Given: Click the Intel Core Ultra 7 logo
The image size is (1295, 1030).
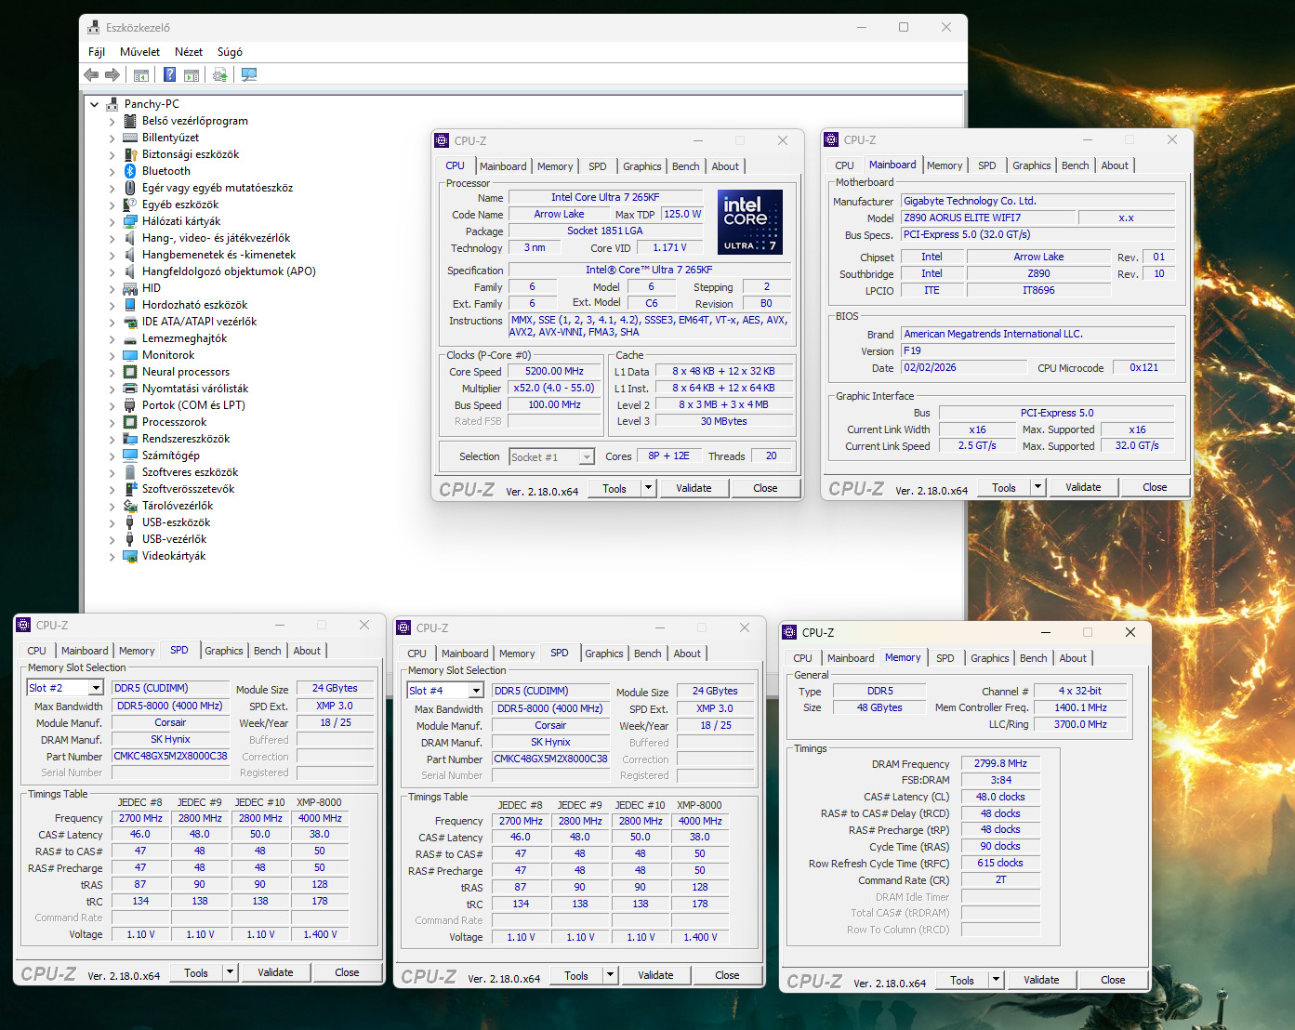Looking at the screenshot, I should coord(749,223).
